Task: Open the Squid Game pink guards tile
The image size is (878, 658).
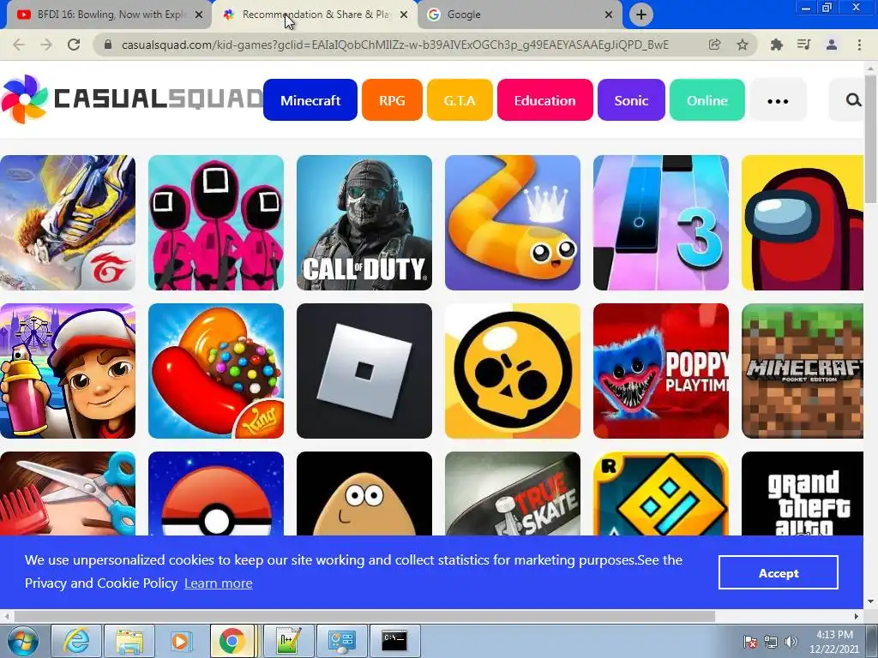Action: [x=215, y=223]
